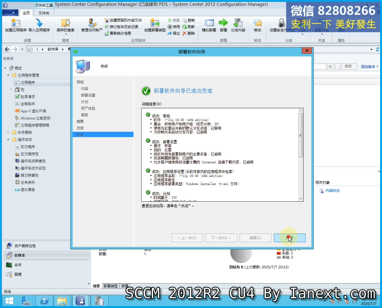Screen dimensions: 382x308
Task: Click Close (关闭) button in wizard
Action: pos(290,238)
